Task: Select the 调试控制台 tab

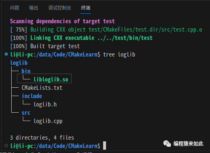Action: pyautogui.click(x=59, y=8)
